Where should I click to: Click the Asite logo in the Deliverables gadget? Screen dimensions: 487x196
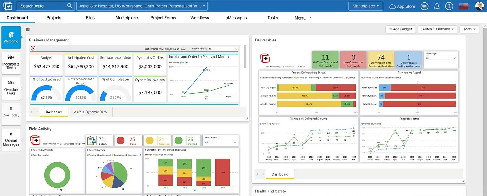click(x=265, y=58)
